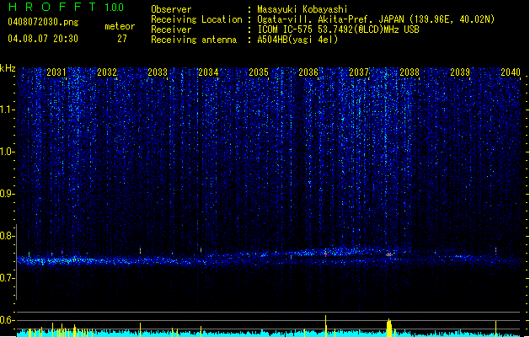
Task: Click the 'Receiving Location' field label
Action: 196,19
